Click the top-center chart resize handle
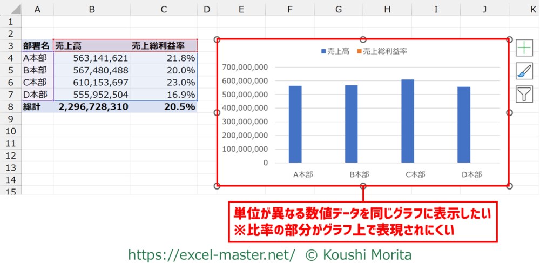 363,39
